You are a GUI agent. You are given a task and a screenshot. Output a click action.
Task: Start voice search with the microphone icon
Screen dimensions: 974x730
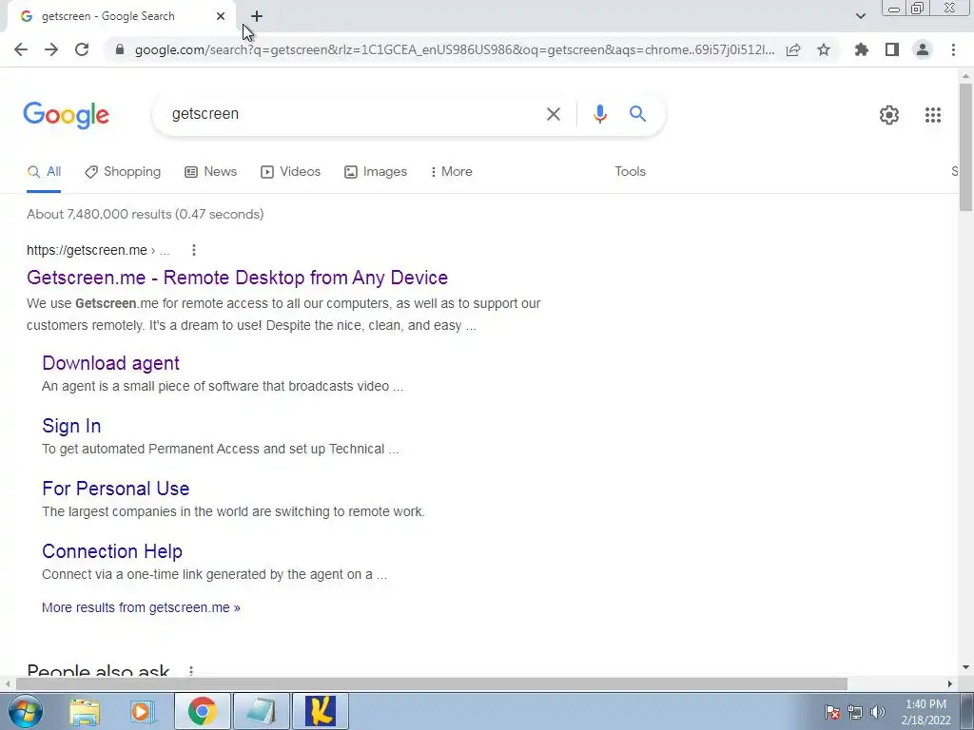600,114
